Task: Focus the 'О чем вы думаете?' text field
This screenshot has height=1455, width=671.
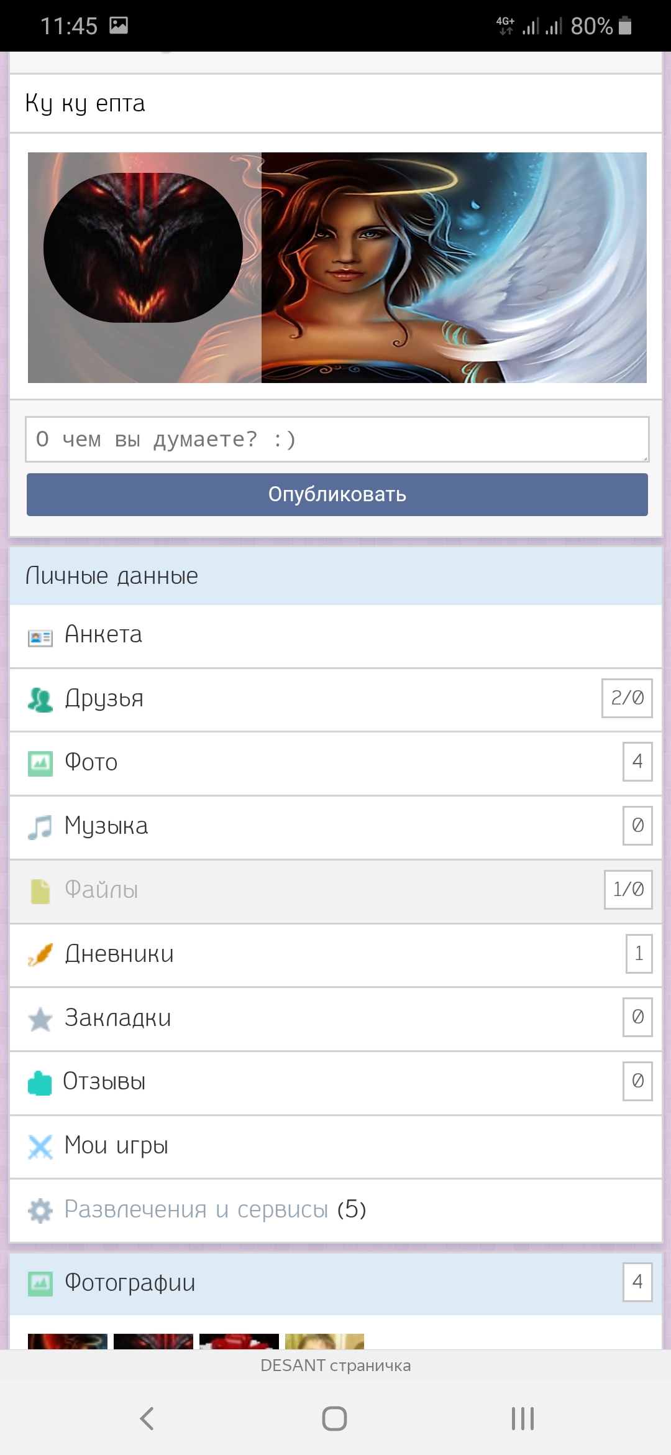Action: 337,440
